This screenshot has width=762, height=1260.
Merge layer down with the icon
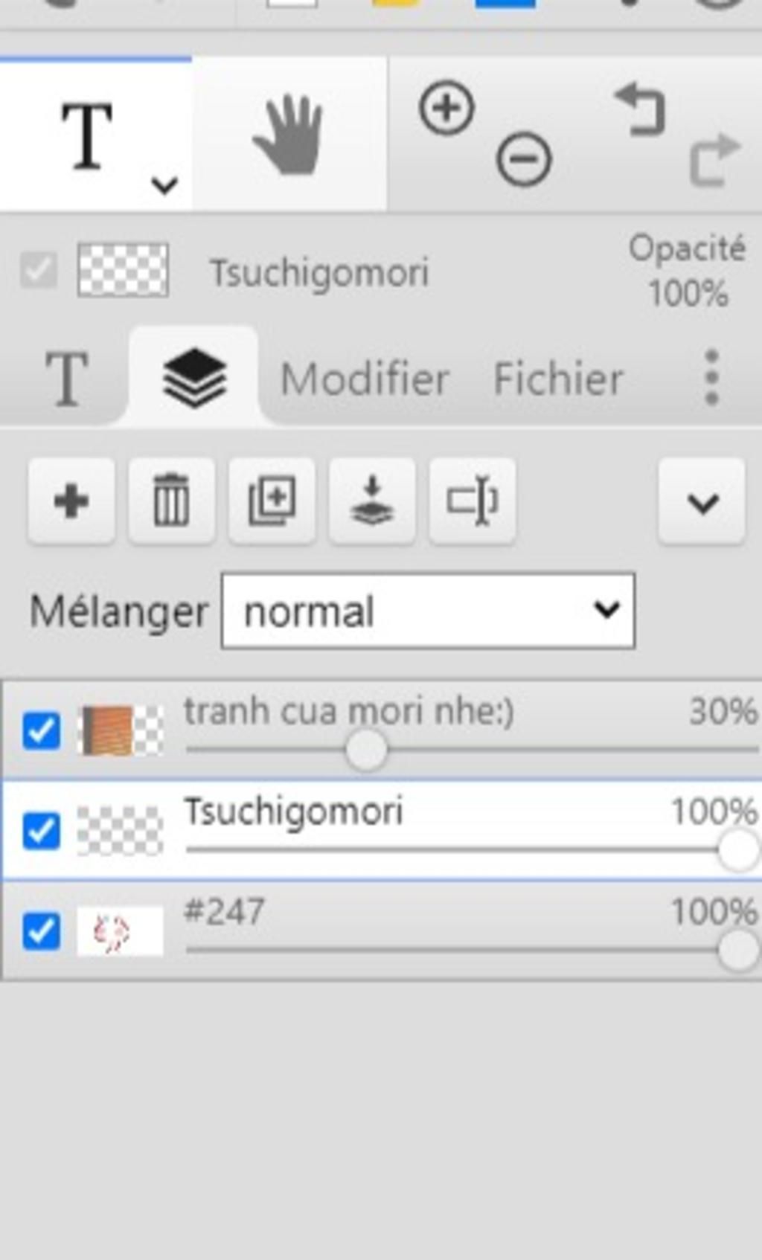(x=372, y=501)
